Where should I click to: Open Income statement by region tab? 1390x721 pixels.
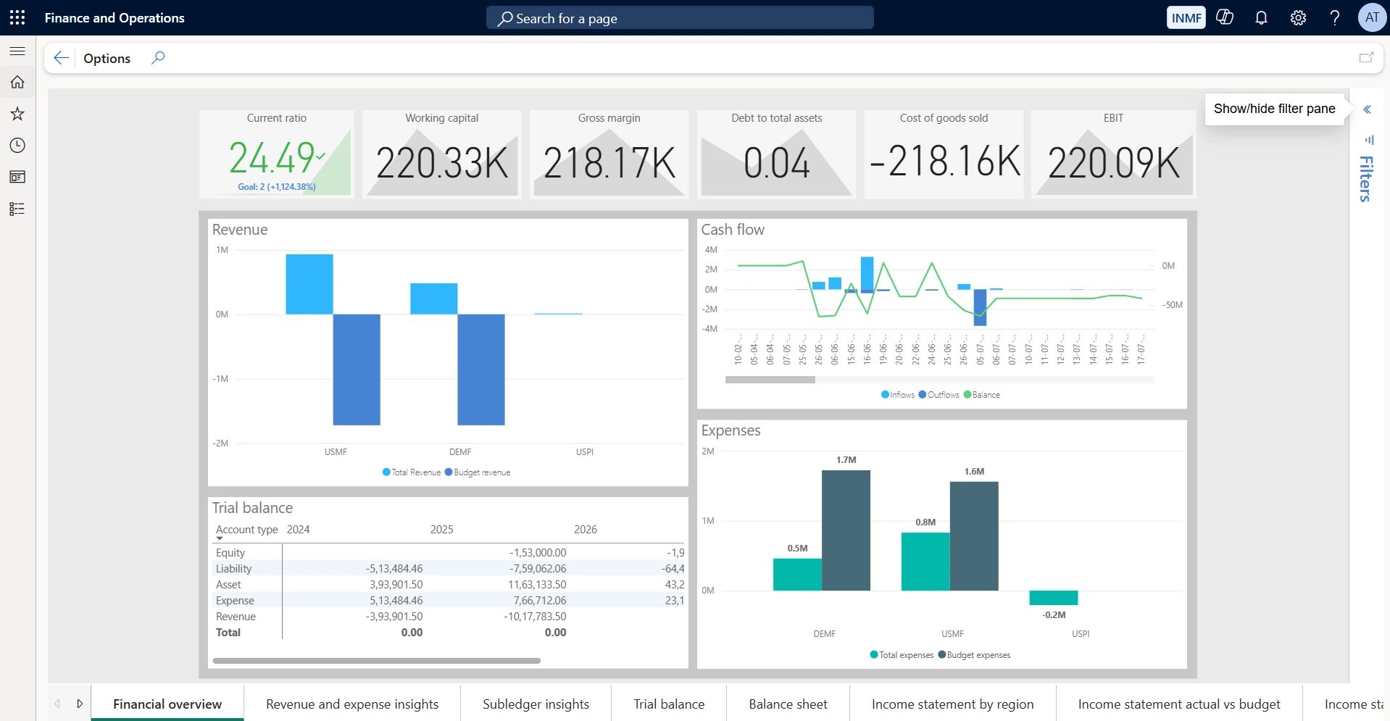[952, 704]
